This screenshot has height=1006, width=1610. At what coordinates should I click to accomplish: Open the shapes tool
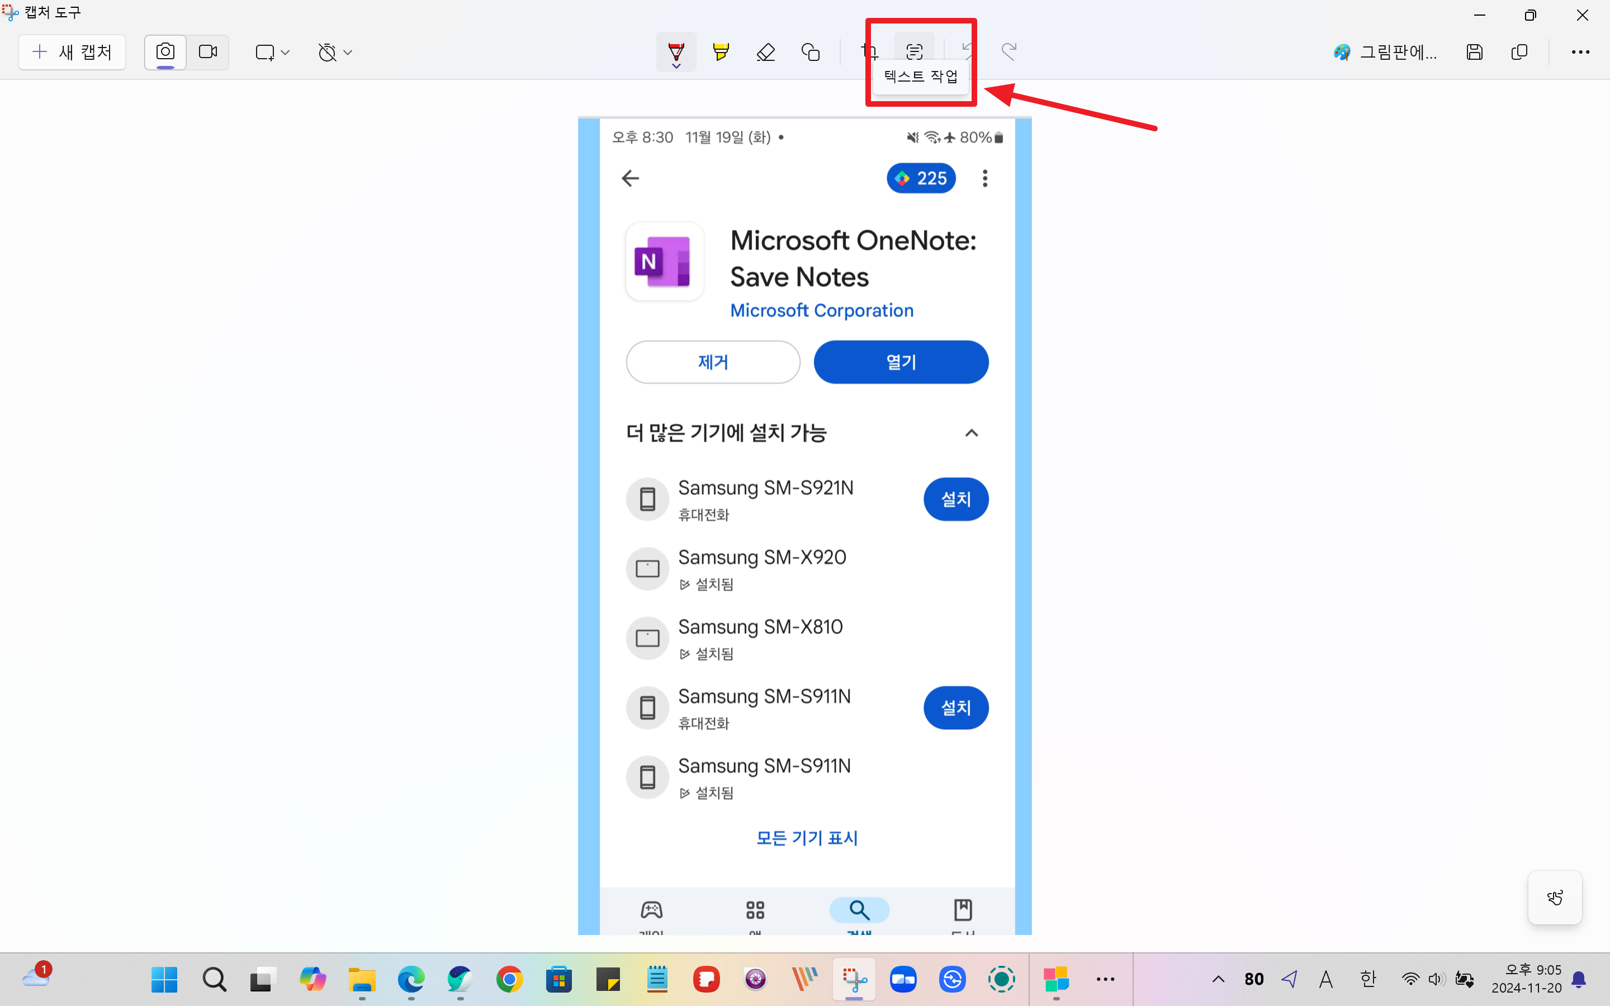pos(811,52)
